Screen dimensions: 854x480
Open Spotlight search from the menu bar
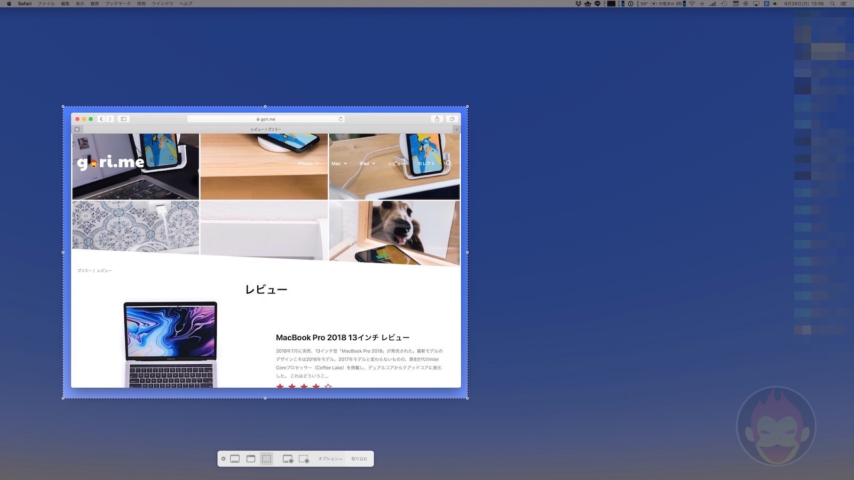click(833, 4)
